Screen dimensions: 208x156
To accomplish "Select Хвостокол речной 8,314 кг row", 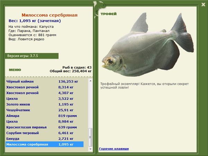I will (45, 87).
